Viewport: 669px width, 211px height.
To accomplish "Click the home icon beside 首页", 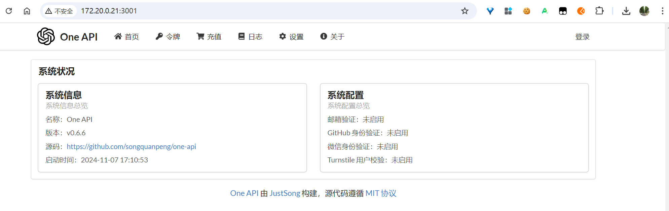I will point(118,36).
